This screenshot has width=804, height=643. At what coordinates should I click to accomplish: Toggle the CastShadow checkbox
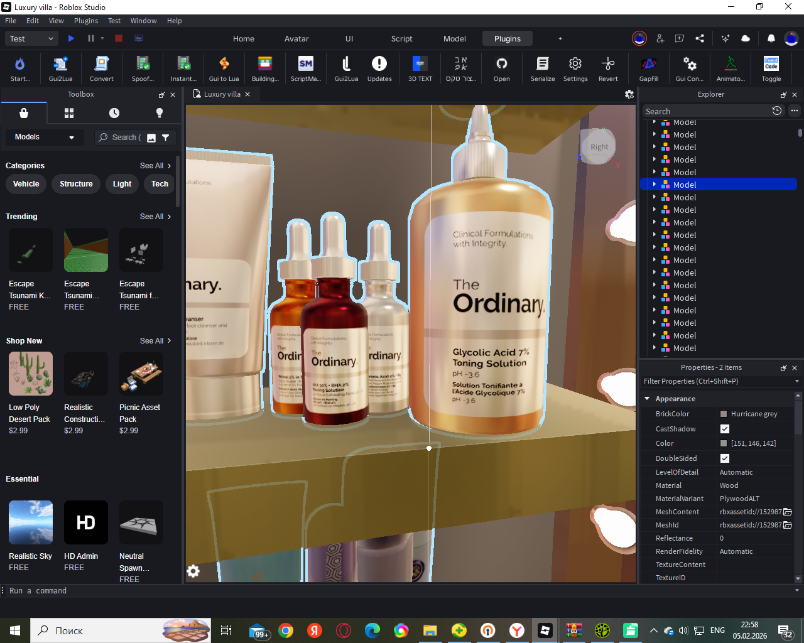(725, 429)
